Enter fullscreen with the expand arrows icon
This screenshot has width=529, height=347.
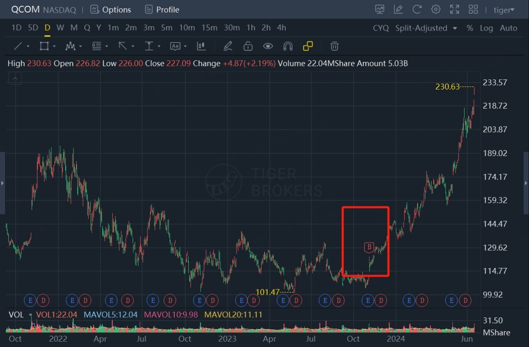(x=455, y=9)
